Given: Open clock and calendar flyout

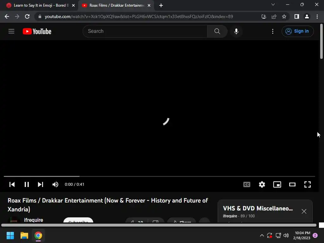Looking at the screenshot, I should [x=302, y=235].
